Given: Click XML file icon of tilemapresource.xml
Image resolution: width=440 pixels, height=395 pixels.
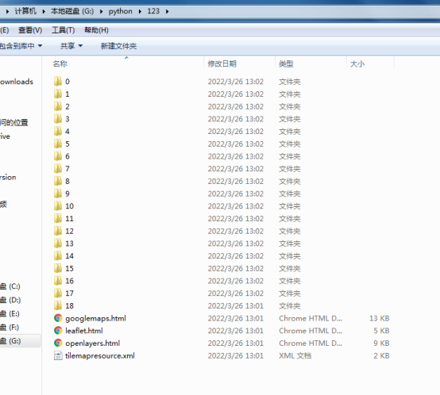Looking at the screenshot, I should point(58,355).
